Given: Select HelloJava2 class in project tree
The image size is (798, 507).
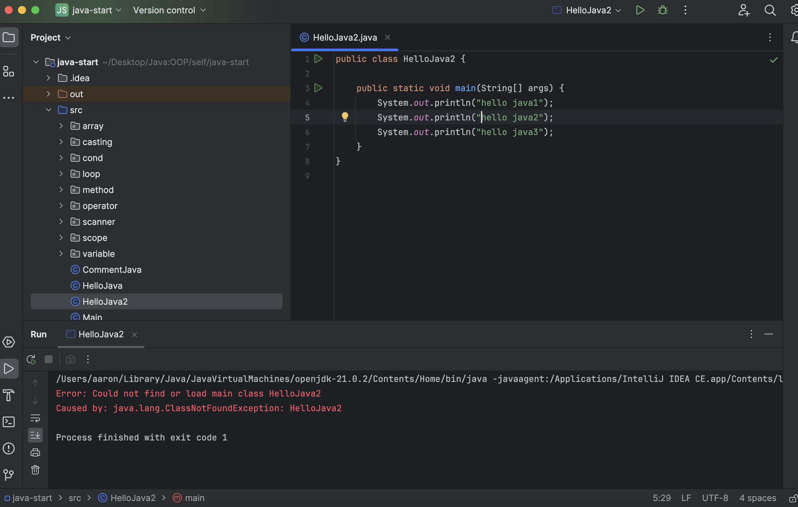Looking at the screenshot, I should click(105, 301).
